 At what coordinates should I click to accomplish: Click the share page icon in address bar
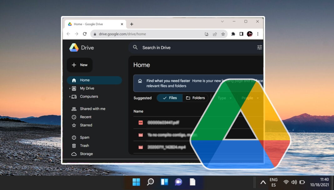[215, 34]
